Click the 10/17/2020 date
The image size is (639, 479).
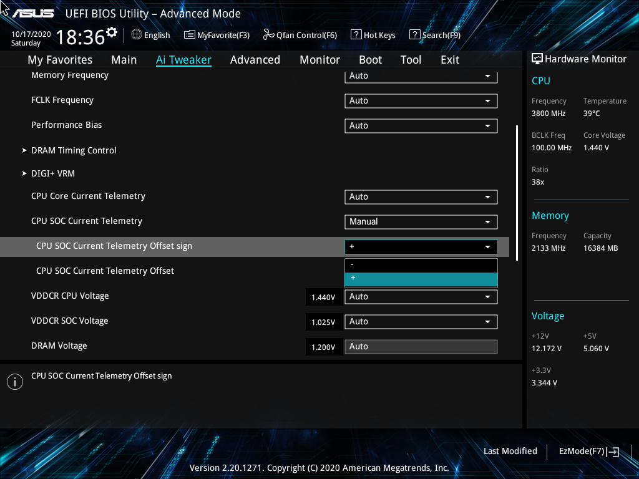click(31, 34)
